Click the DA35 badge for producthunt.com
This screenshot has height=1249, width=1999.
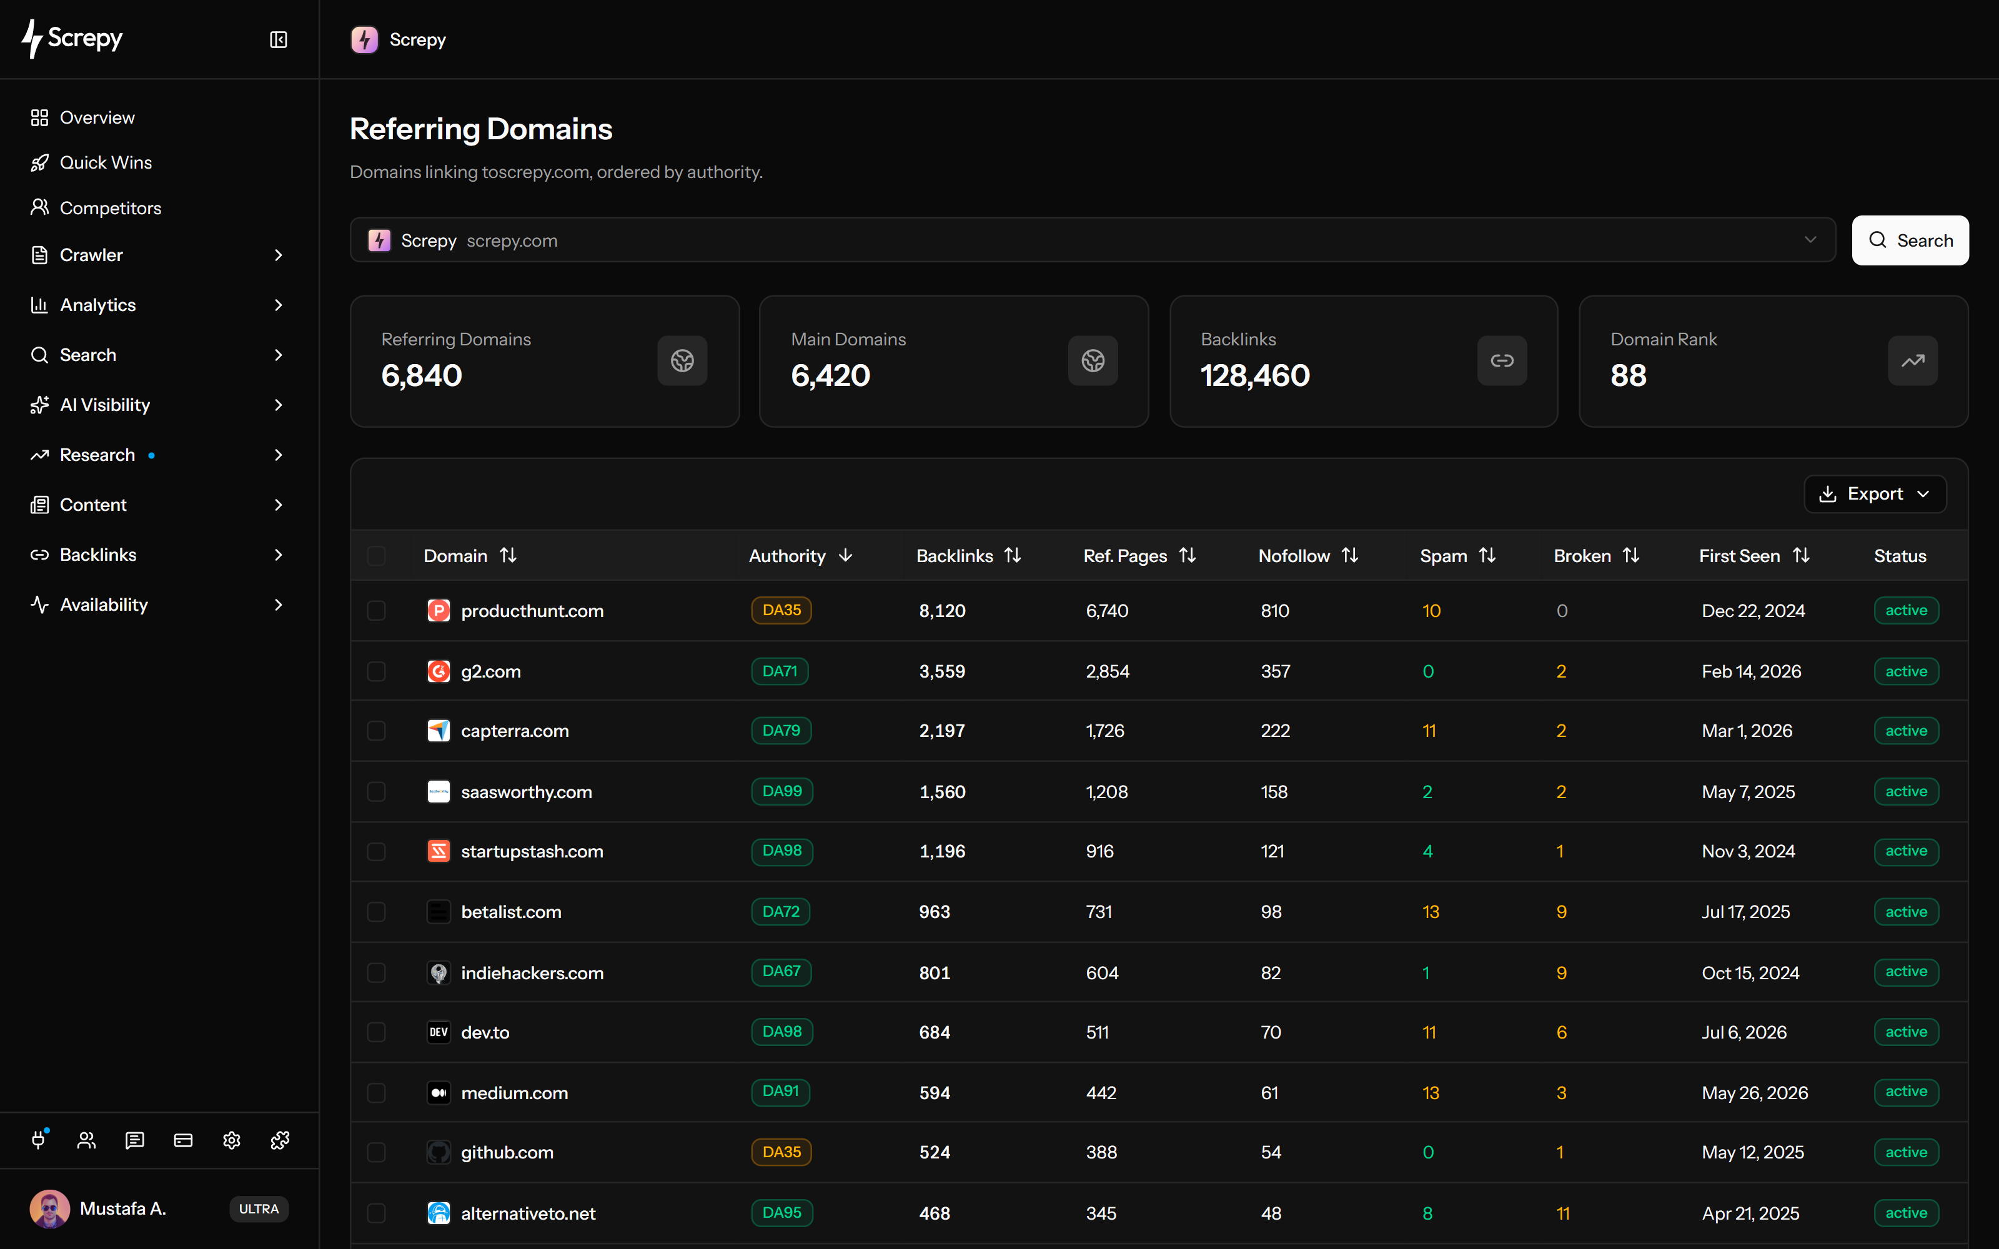click(x=781, y=611)
